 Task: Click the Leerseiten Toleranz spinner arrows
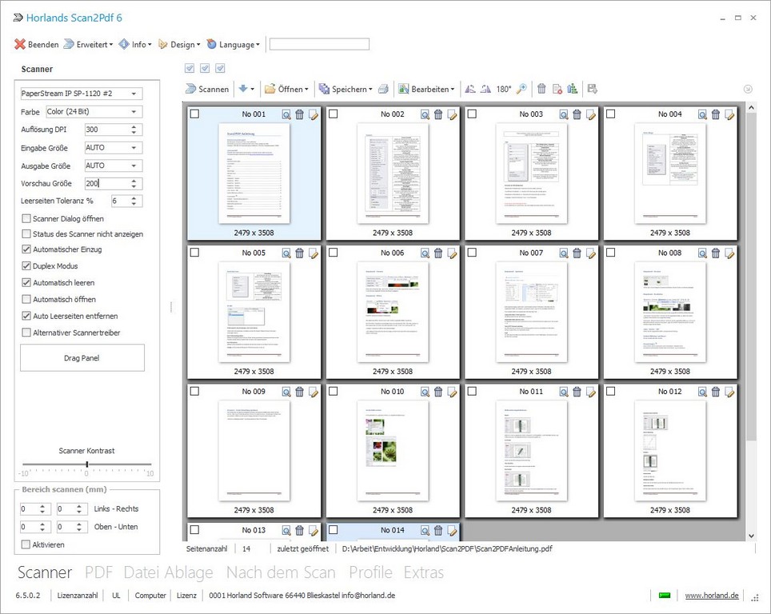tap(134, 201)
